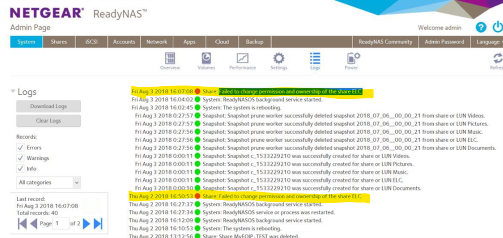
Task: Click green status dot for Aug 2 16:27:37
Action: point(197,204)
